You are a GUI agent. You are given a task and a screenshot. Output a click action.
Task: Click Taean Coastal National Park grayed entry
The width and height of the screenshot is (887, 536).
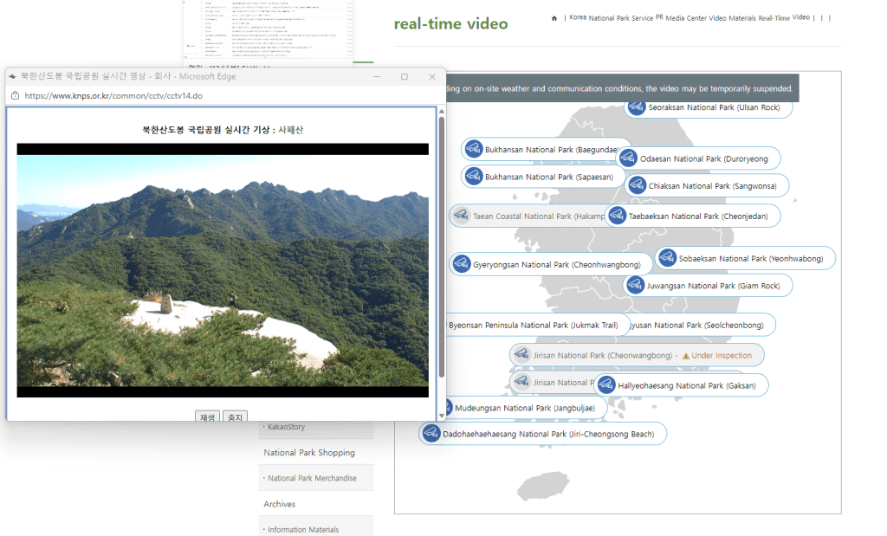point(528,216)
